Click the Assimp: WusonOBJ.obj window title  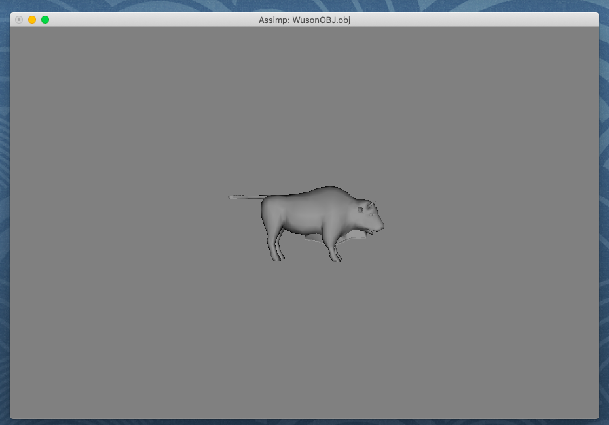[x=304, y=20]
